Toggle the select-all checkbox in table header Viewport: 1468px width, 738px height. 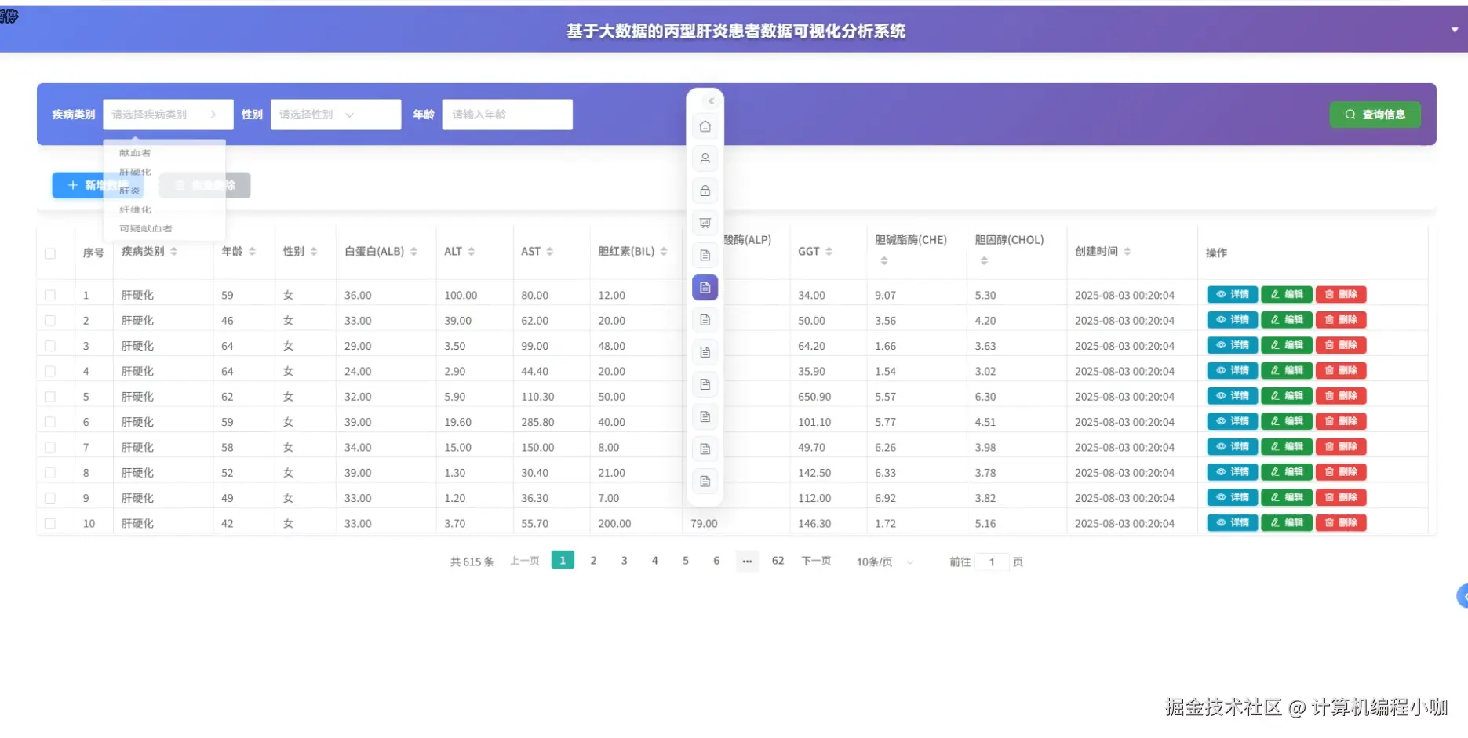click(x=50, y=253)
